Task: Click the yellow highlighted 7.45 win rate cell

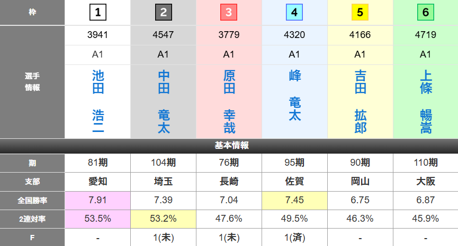Action: [294, 200]
